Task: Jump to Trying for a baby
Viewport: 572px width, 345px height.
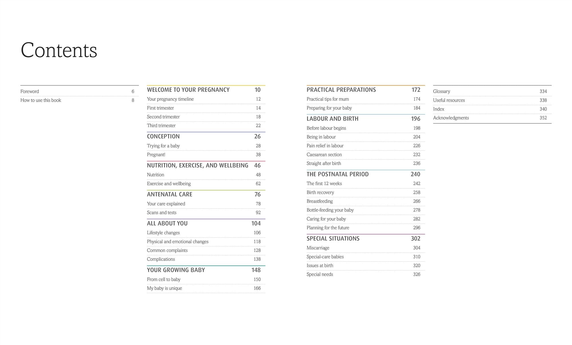Action: click(163, 146)
